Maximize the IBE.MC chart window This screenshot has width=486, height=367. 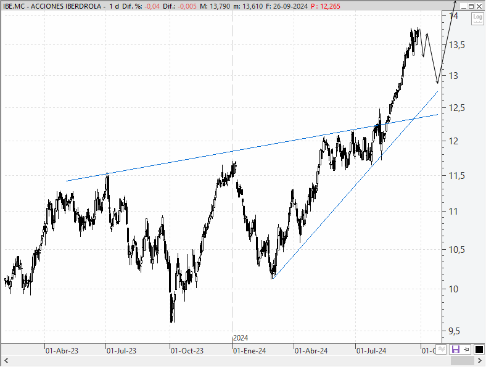pos(471,6)
